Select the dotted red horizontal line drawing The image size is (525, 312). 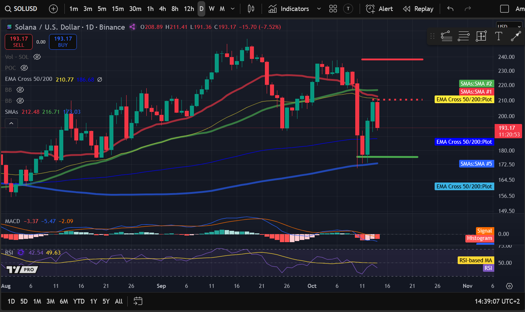pyautogui.click(x=397, y=99)
